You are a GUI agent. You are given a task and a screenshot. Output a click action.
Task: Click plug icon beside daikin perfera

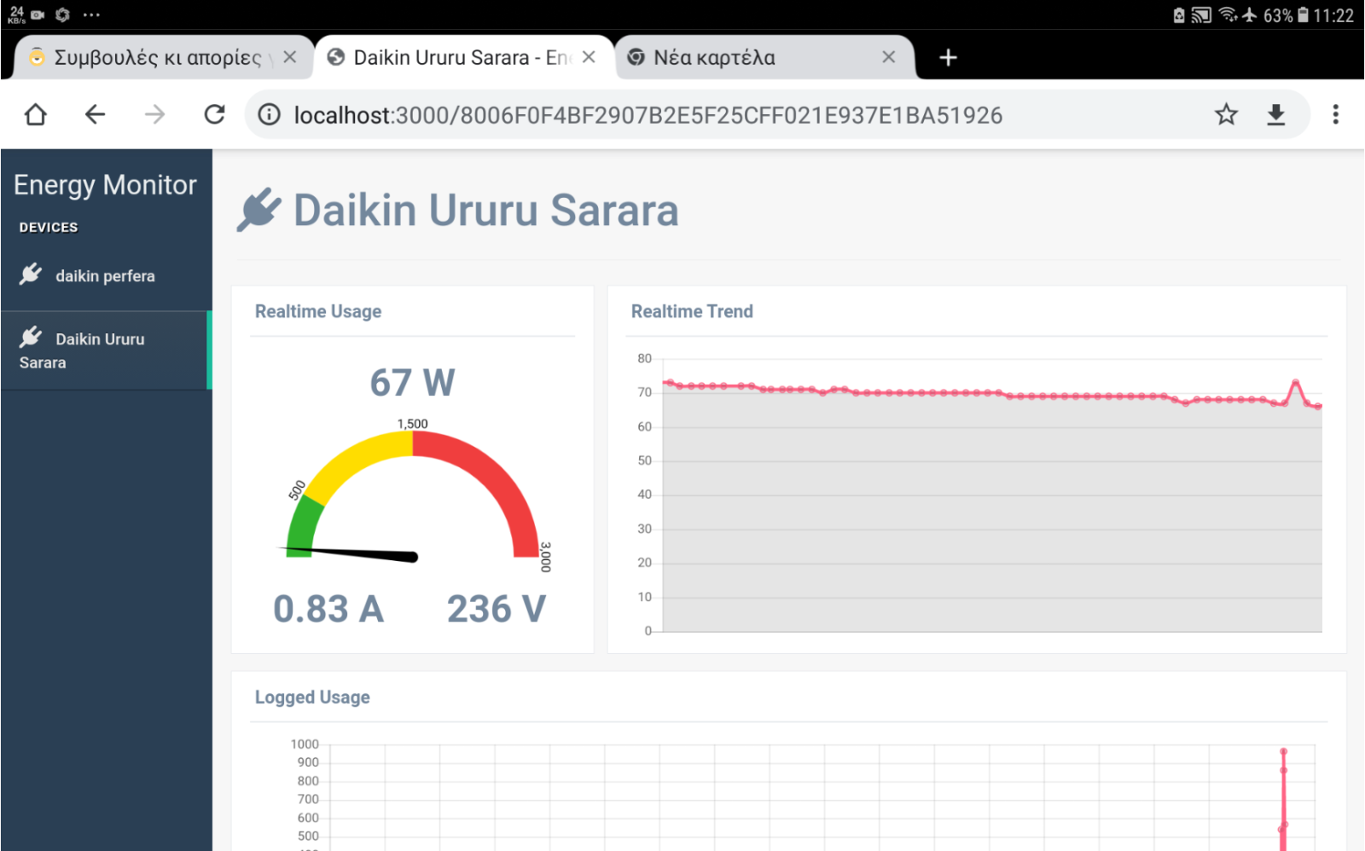tap(31, 274)
